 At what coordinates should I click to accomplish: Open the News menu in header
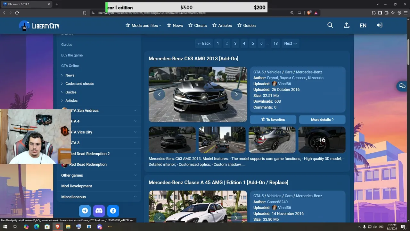(x=175, y=25)
